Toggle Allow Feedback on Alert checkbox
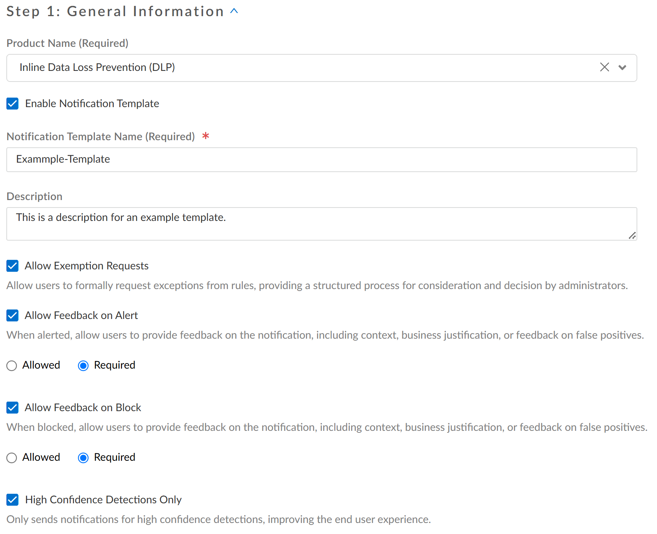The image size is (657, 534). (x=13, y=315)
